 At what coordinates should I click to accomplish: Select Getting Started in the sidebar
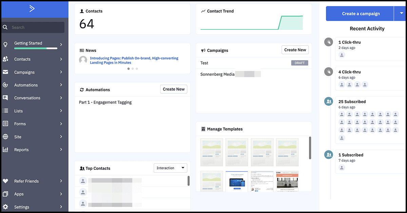[28, 43]
